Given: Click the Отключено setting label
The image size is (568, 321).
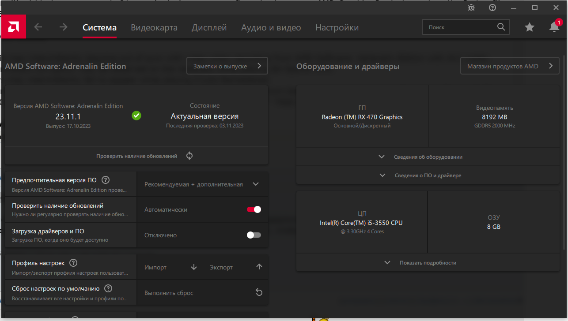Looking at the screenshot, I should [161, 235].
